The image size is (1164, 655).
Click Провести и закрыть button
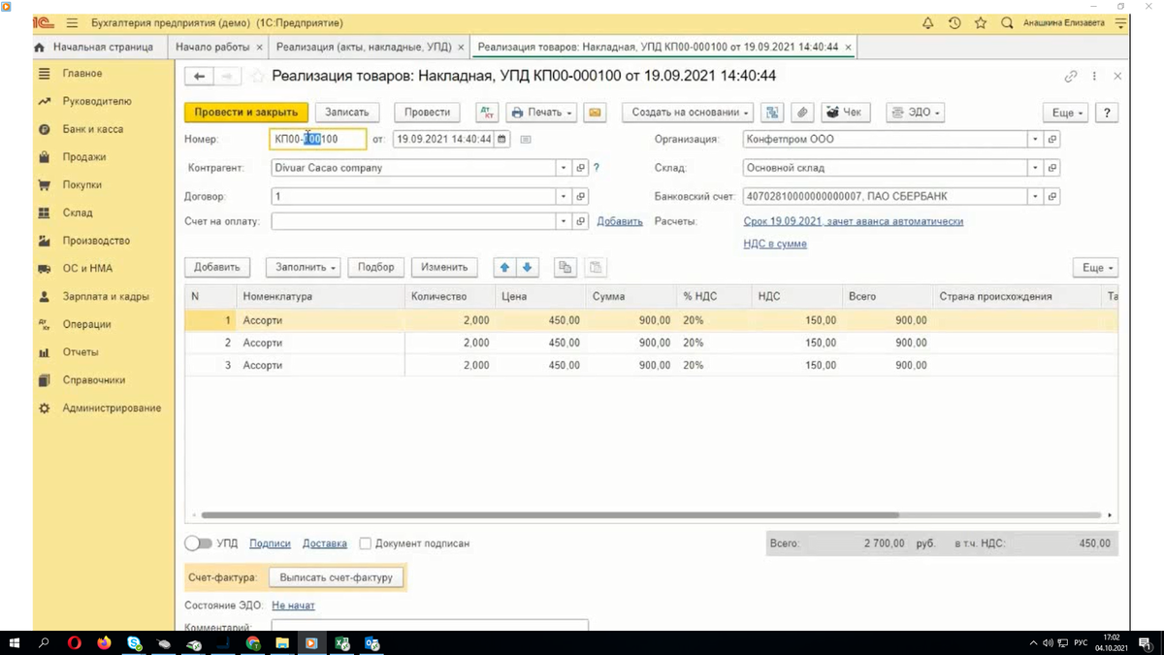[246, 113]
